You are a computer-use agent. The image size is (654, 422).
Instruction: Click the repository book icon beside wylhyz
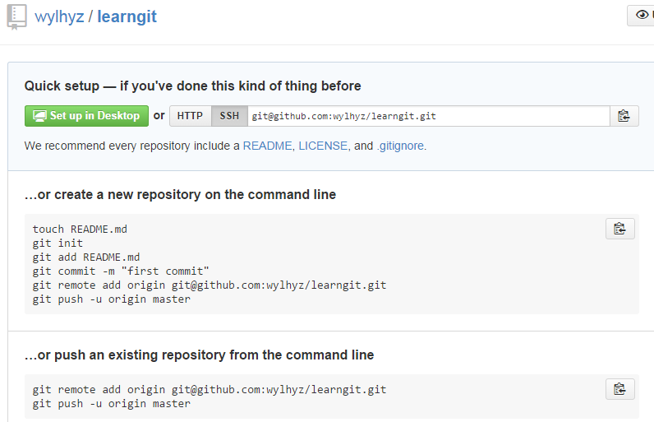point(16,16)
